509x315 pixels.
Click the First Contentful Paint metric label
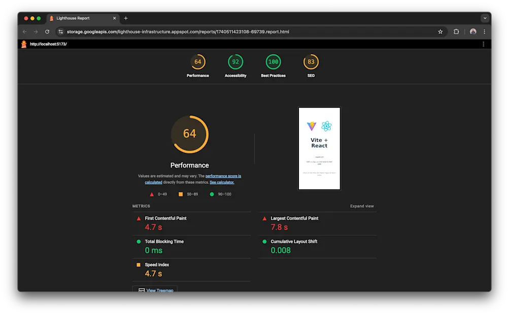click(x=165, y=218)
